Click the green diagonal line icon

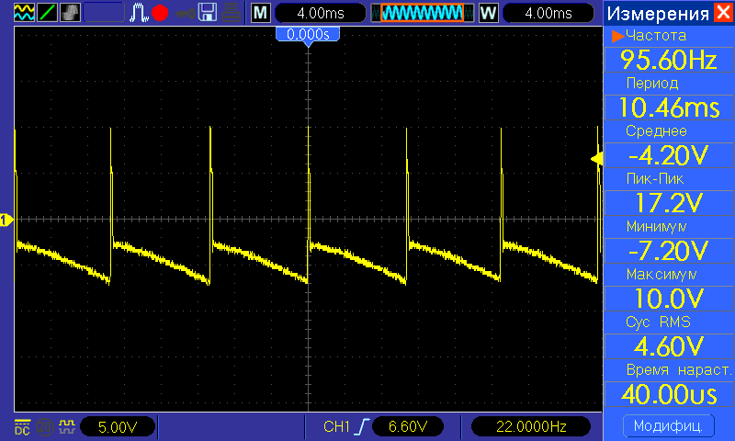(46, 13)
